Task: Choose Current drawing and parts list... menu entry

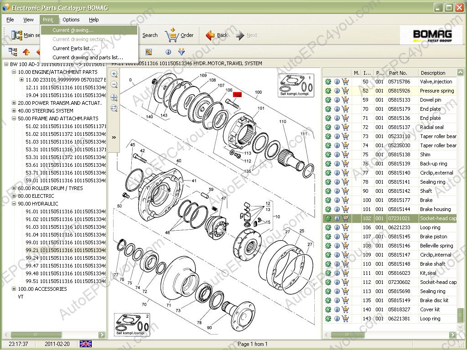Action: click(88, 57)
